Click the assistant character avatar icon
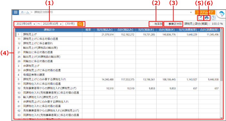The width and height of the screenshot is (226, 121). [221, 14]
